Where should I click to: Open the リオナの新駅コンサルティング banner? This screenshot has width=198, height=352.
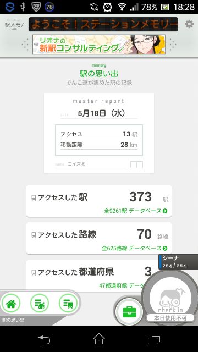tap(99, 45)
